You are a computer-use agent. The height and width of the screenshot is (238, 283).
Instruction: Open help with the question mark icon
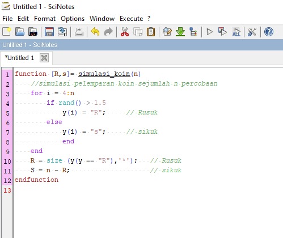click(269, 32)
